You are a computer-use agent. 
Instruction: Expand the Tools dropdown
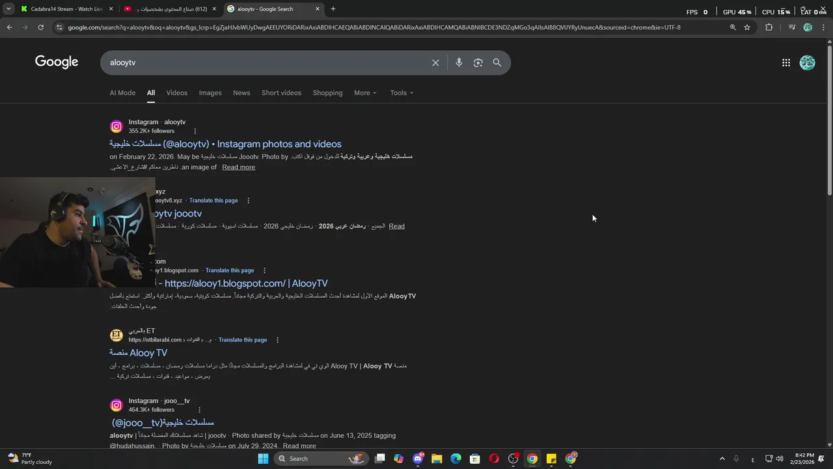402,92
